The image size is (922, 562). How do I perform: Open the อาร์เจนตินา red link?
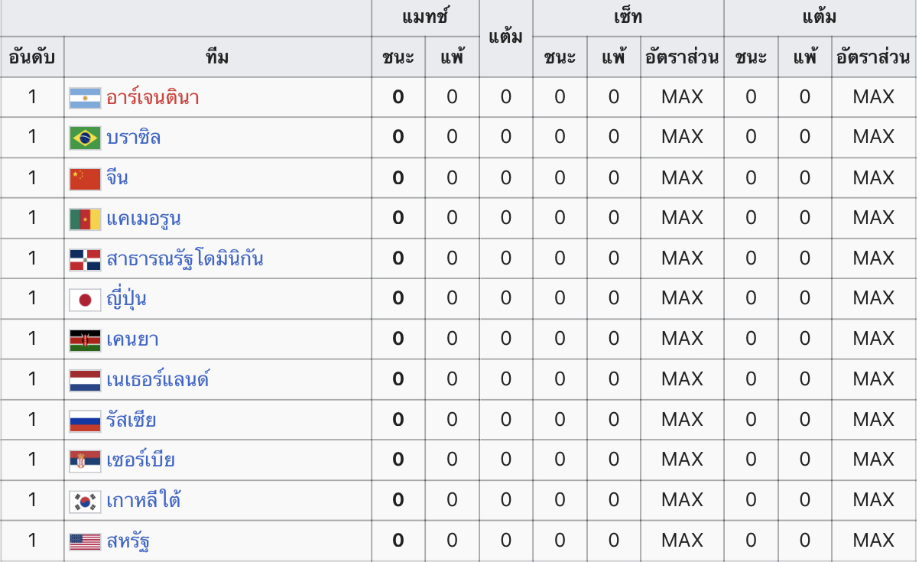[153, 98]
